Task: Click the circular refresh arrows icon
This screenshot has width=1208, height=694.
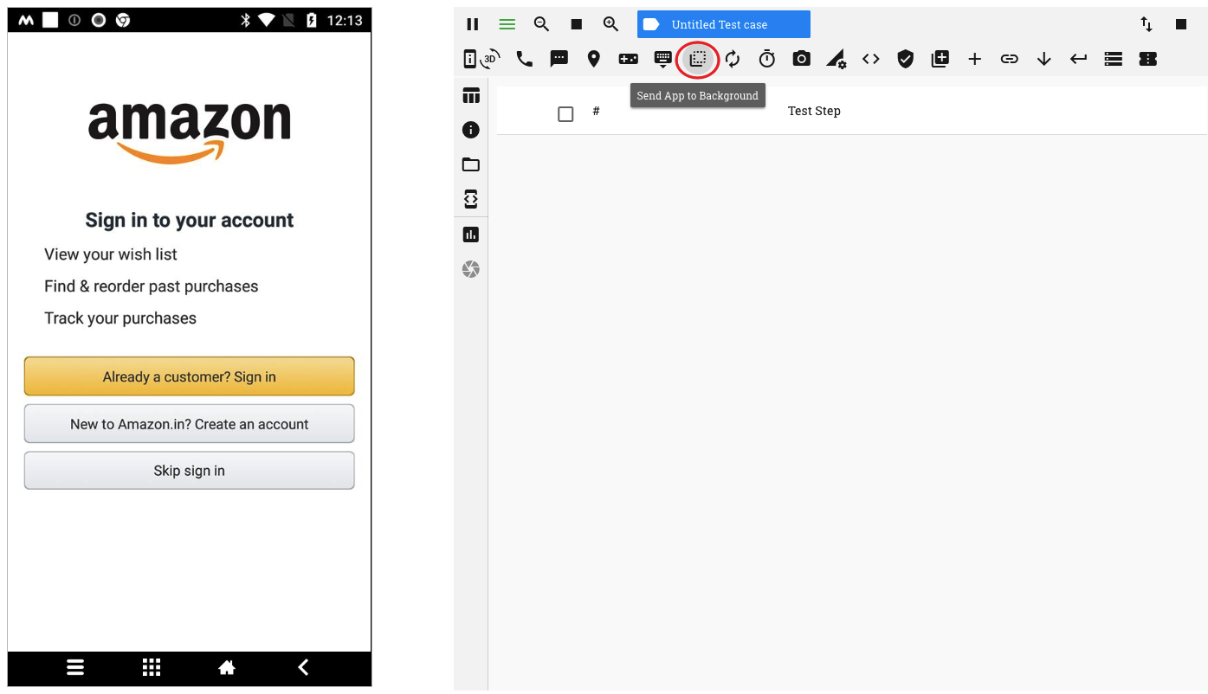Action: pos(733,59)
